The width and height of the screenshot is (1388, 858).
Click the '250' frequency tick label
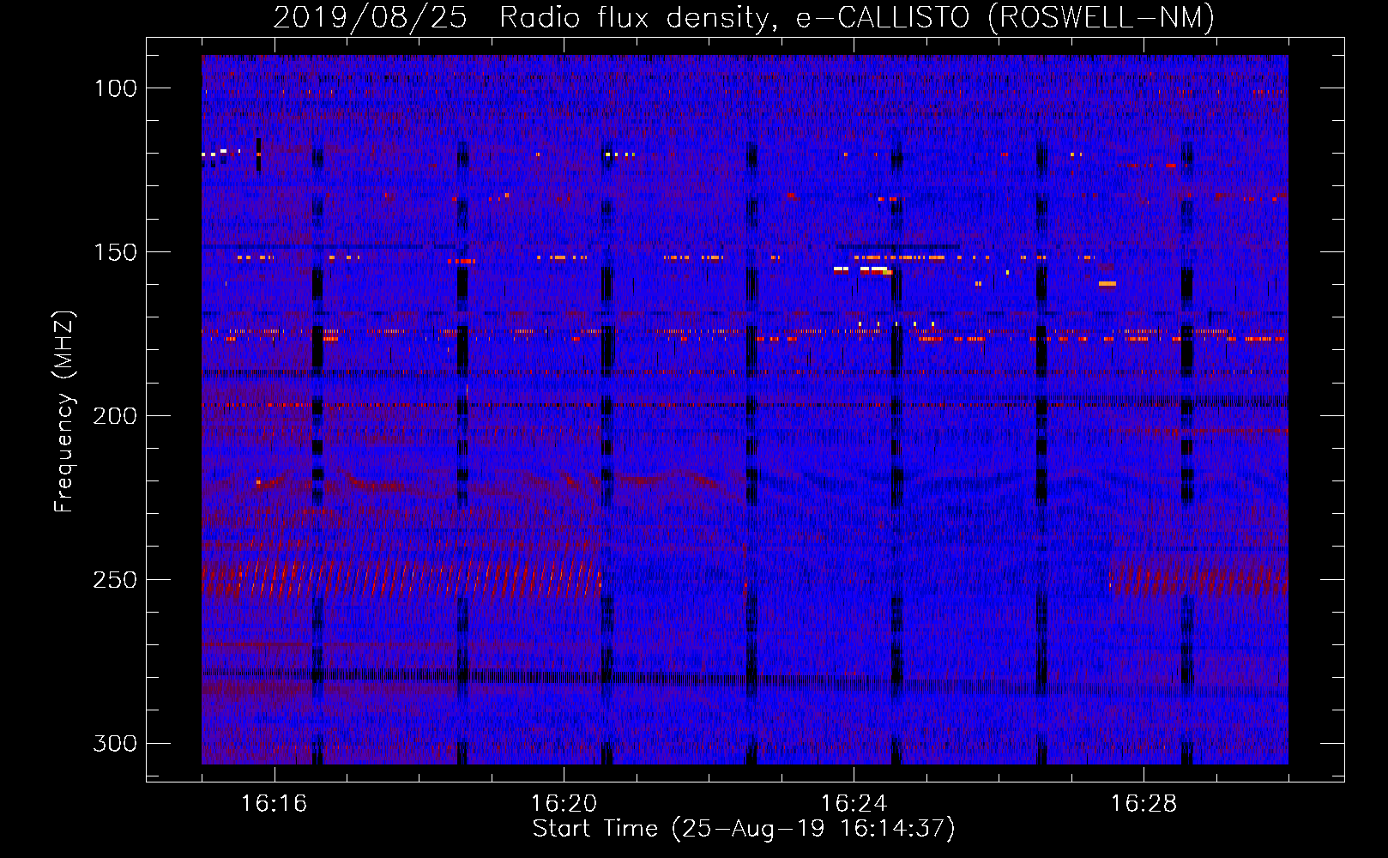click(115, 580)
